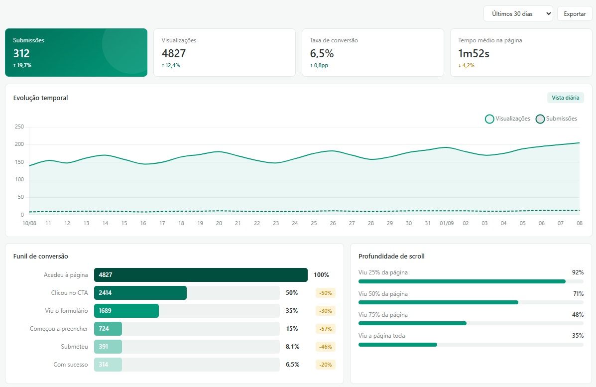Click the Submeteu funnel bar
The width and height of the screenshot is (596, 387).
point(108,346)
